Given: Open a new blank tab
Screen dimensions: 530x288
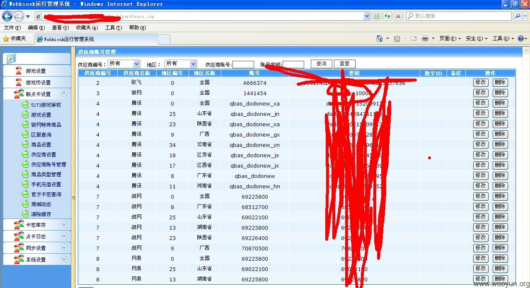Looking at the screenshot, I should pyautogui.click(x=164, y=39).
